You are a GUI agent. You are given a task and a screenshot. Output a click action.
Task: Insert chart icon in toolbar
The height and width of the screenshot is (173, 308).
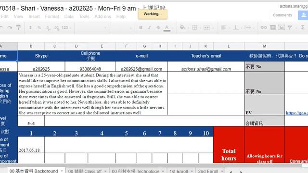(282, 27)
